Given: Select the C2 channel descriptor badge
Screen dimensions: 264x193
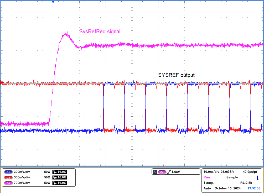Looking at the screenshot, I should (x=8, y=178).
